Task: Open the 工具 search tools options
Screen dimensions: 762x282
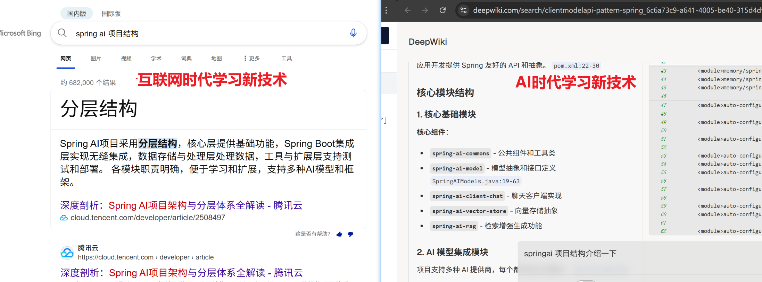Action: point(286,59)
